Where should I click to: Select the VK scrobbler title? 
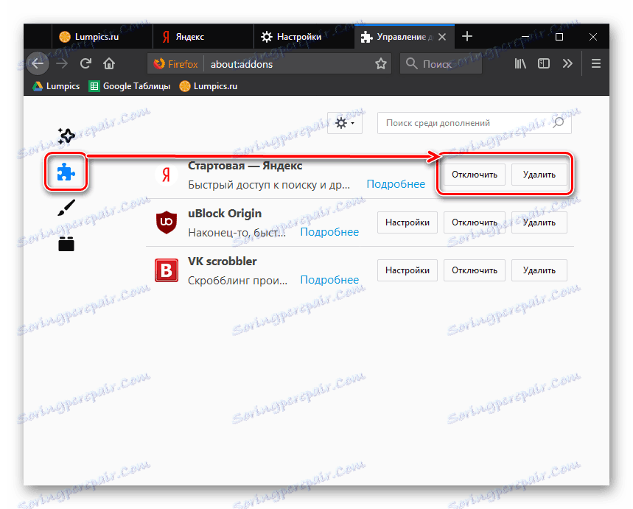pos(223,261)
